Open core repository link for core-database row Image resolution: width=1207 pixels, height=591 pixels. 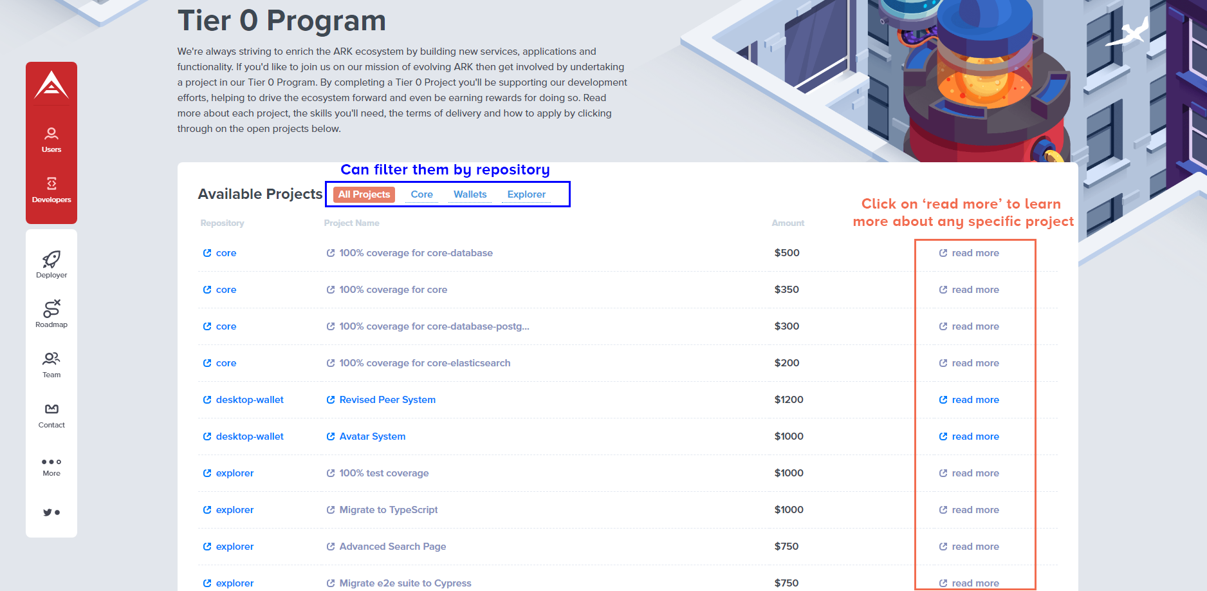tap(220, 253)
